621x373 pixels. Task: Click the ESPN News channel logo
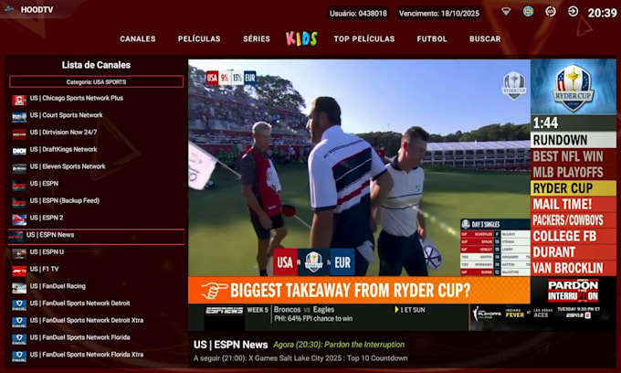16,236
